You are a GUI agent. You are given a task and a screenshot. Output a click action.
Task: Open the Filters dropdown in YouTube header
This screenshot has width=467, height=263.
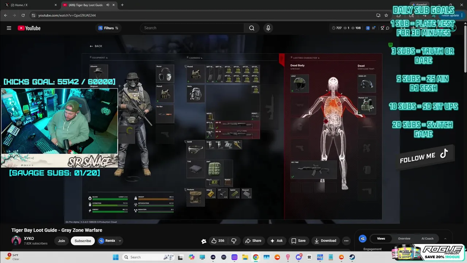[108, 28]
